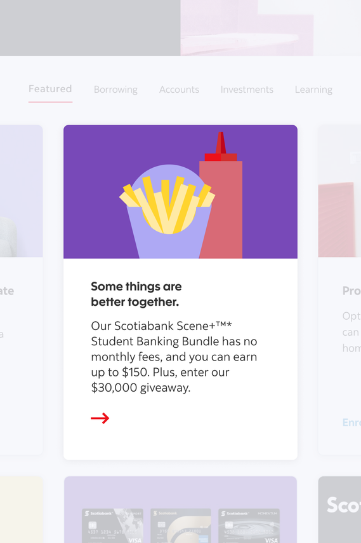This screenshot has height=543, width=361.
Task: Select the Accounts tab
Action: [x=179, y=90]
